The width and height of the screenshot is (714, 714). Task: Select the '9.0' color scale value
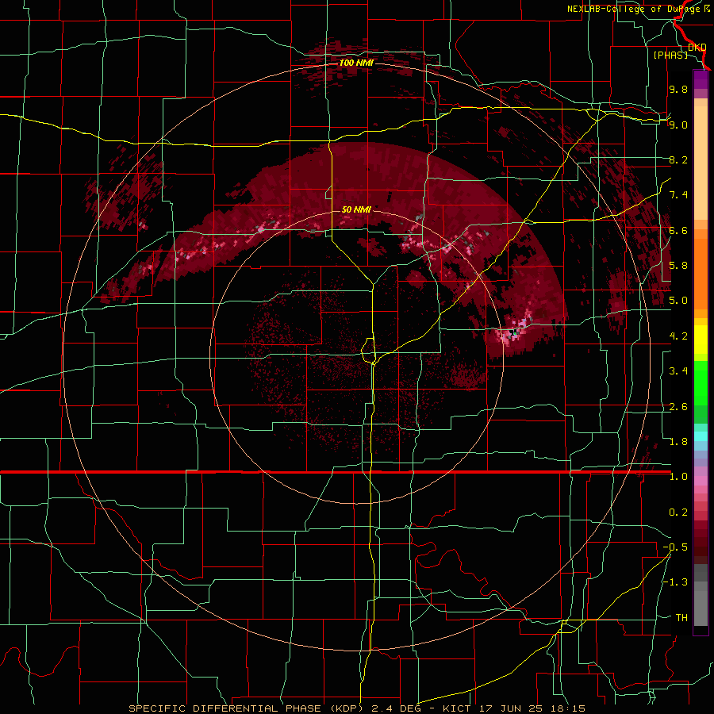click(678, 125)
